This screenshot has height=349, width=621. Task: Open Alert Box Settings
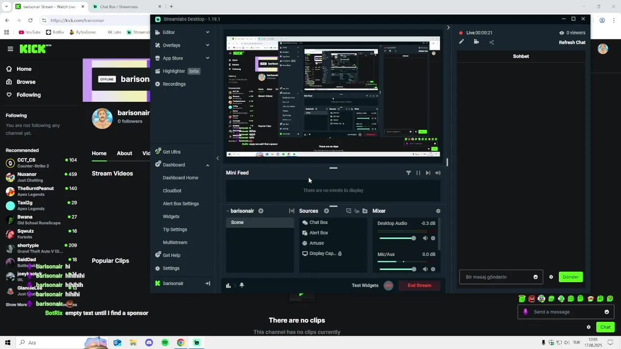coord(181,204)
